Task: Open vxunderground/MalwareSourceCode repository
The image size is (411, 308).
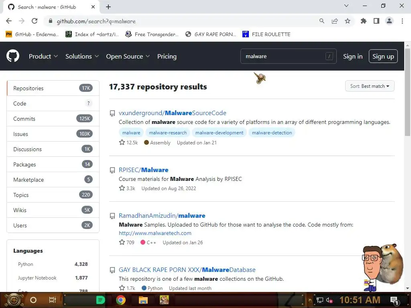Action: 172,113
